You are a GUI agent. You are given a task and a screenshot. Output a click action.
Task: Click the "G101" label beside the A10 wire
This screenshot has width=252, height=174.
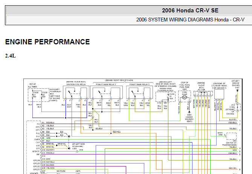pos(74,148)
